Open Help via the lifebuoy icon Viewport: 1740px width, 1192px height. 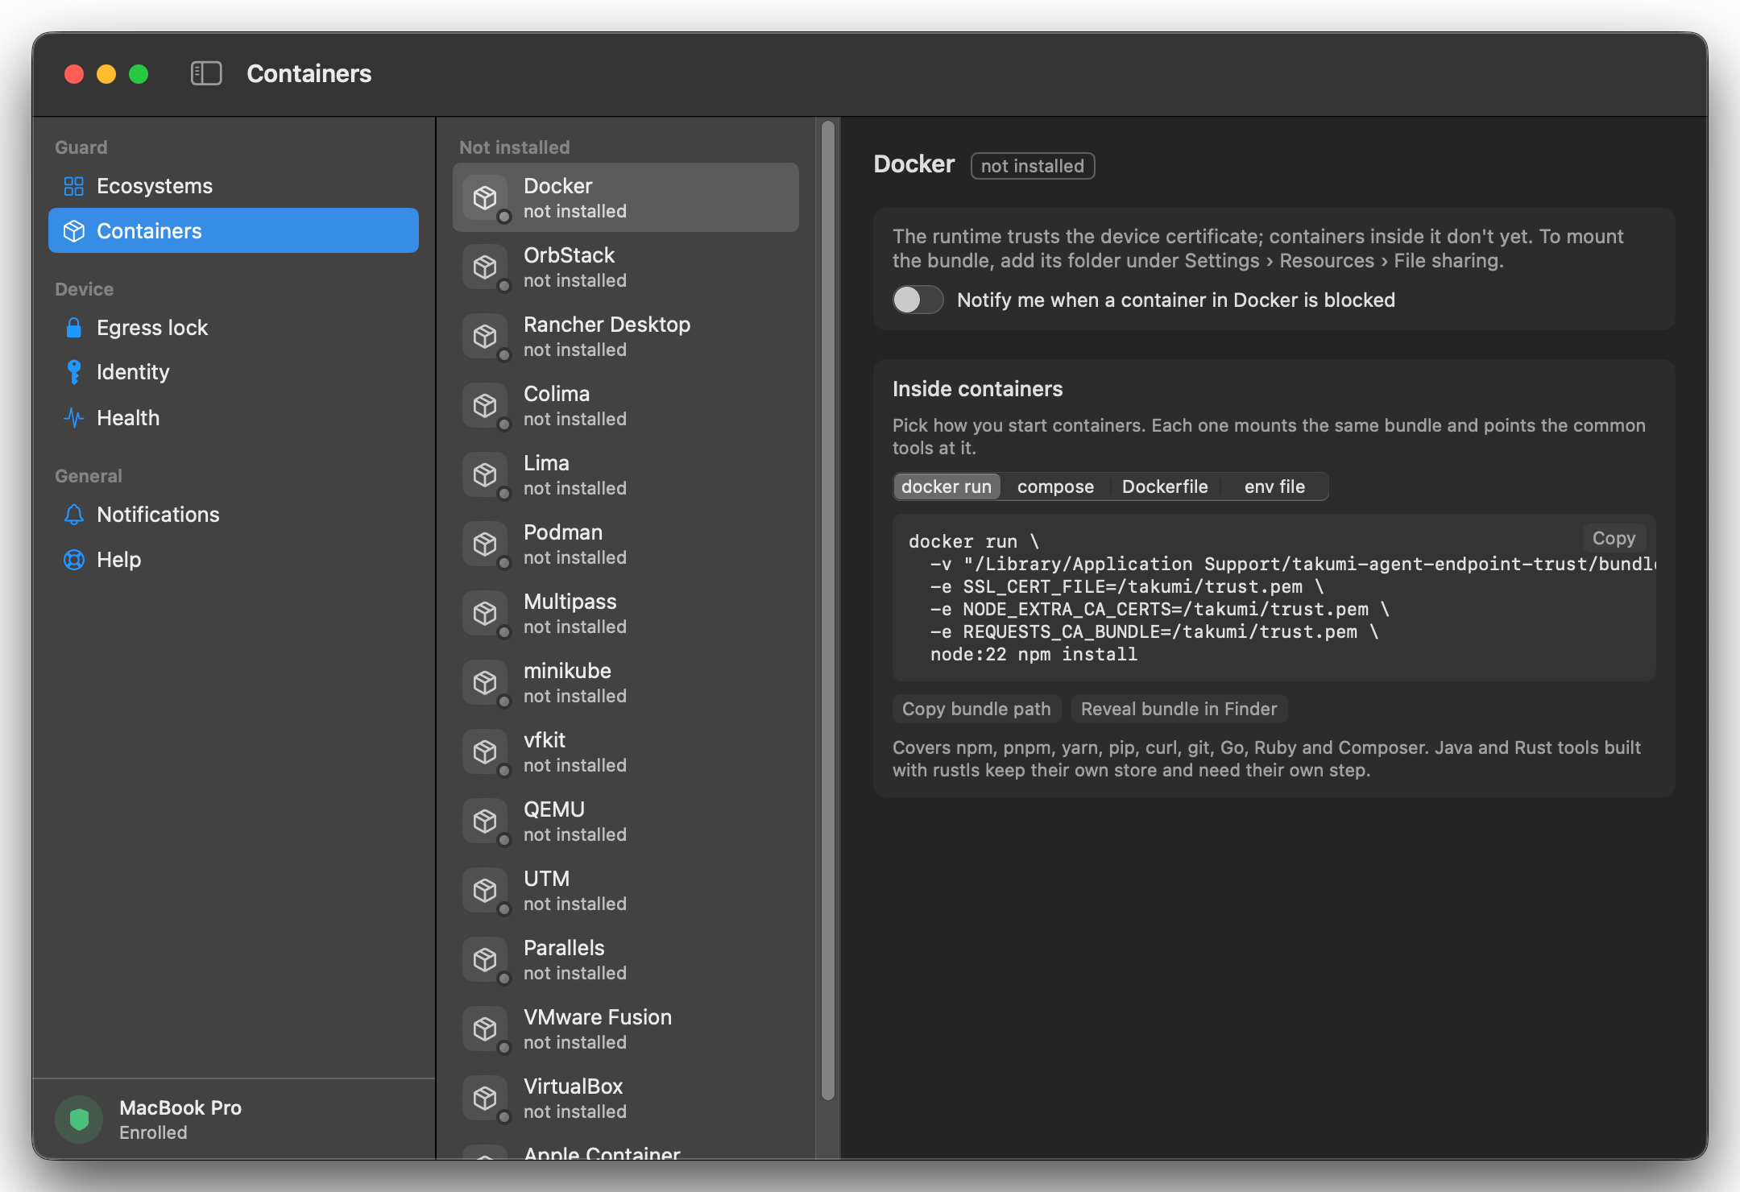(73, 560)
